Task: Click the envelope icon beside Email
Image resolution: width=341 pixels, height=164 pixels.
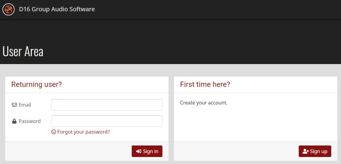Action: [x=14, y=105]
